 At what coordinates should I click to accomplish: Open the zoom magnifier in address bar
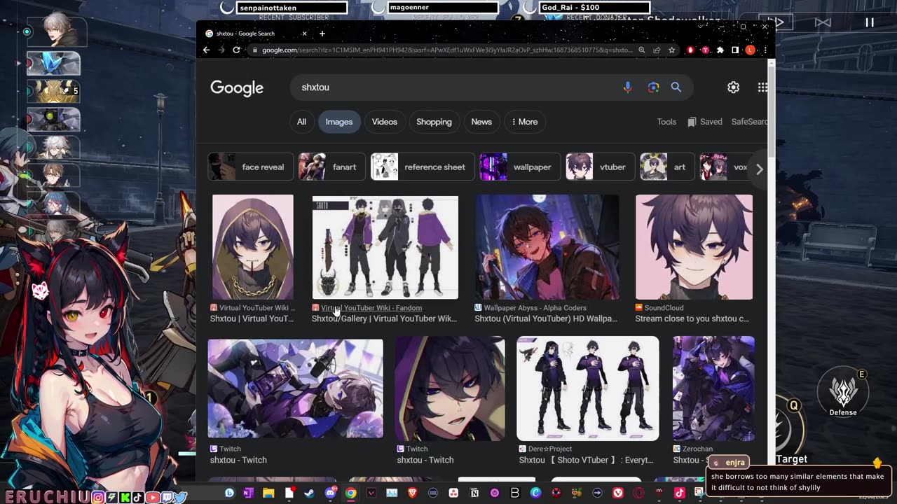[x=641, y=50]
